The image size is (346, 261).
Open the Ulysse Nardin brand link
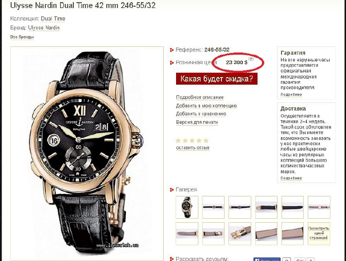(x=44, y=28)
